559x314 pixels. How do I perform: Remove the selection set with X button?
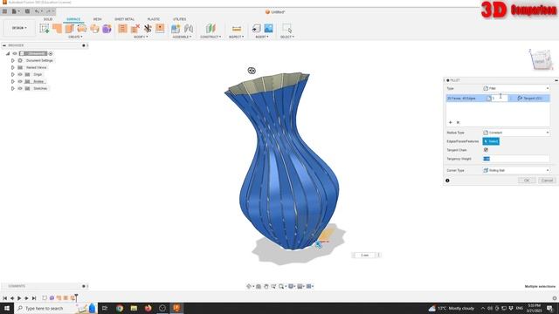point(458,122)
